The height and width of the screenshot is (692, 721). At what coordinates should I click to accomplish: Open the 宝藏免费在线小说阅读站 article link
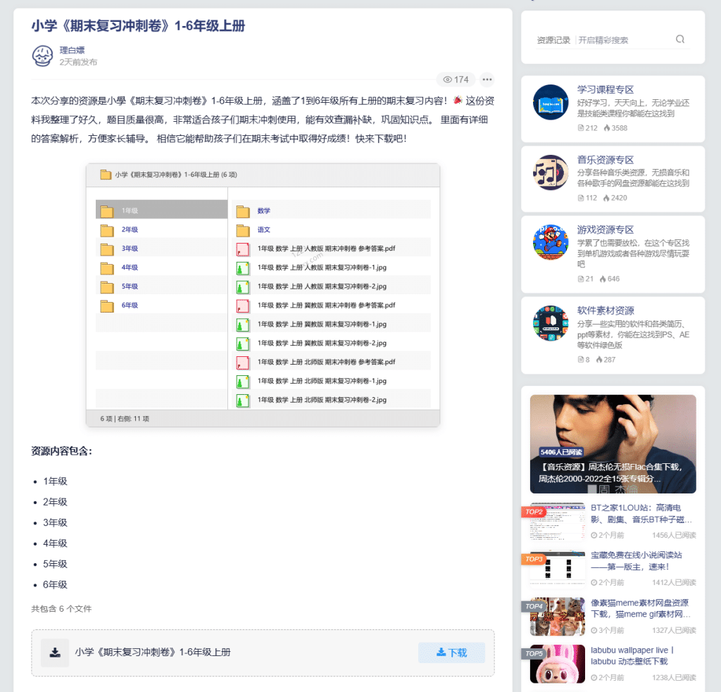tap(636, 560)
